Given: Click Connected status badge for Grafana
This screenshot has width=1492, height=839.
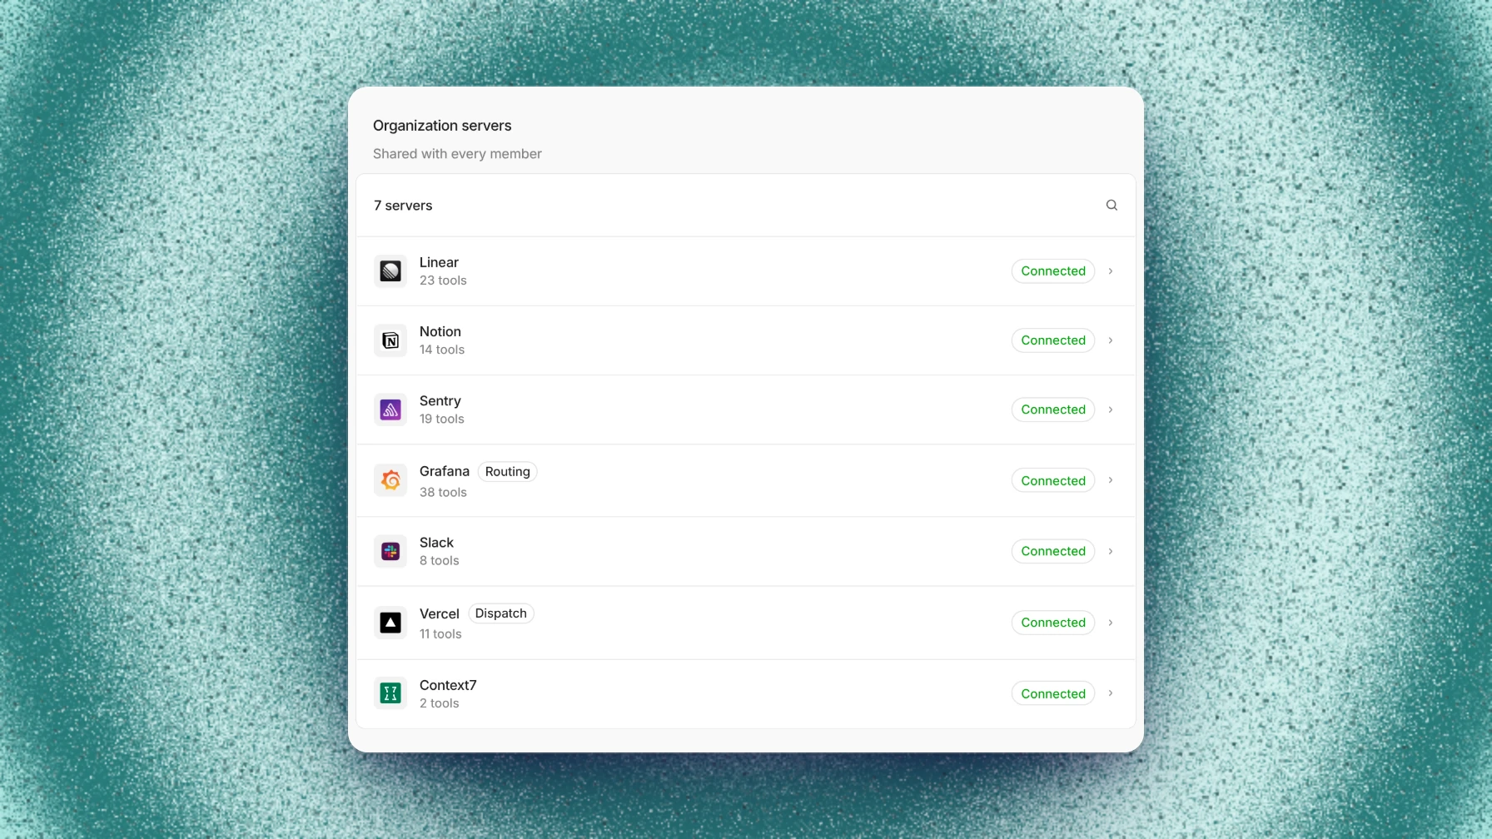Looking at the screenshot, I should point(1053,480).
